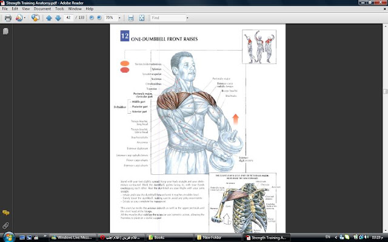Click the Deltoideus label

120,107
